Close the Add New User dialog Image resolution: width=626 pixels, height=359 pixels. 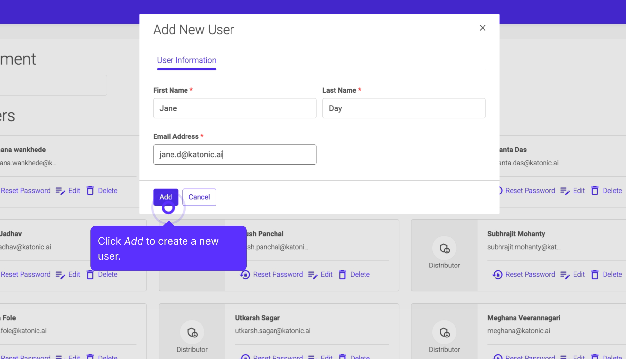pos(482,28)
